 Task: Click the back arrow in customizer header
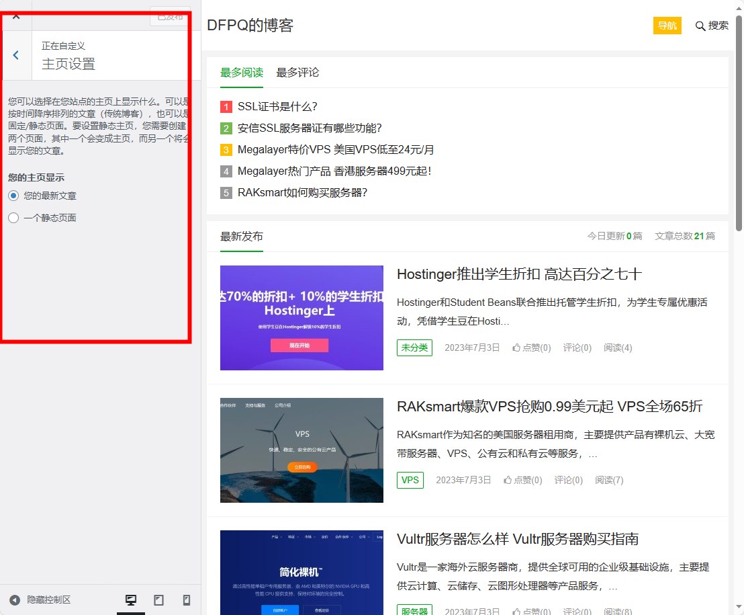coord(16,55)
